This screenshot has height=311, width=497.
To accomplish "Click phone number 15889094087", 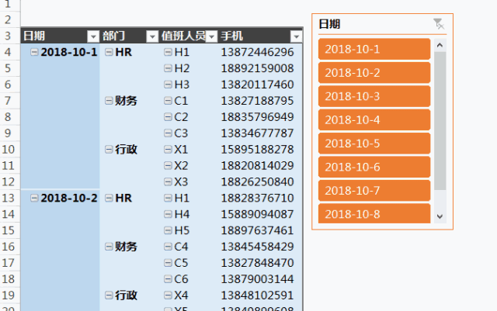I will coord(257,214).
